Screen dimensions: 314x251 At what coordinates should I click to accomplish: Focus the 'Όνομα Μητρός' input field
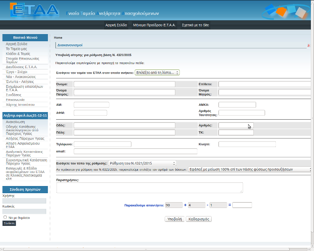click(265, 92)
